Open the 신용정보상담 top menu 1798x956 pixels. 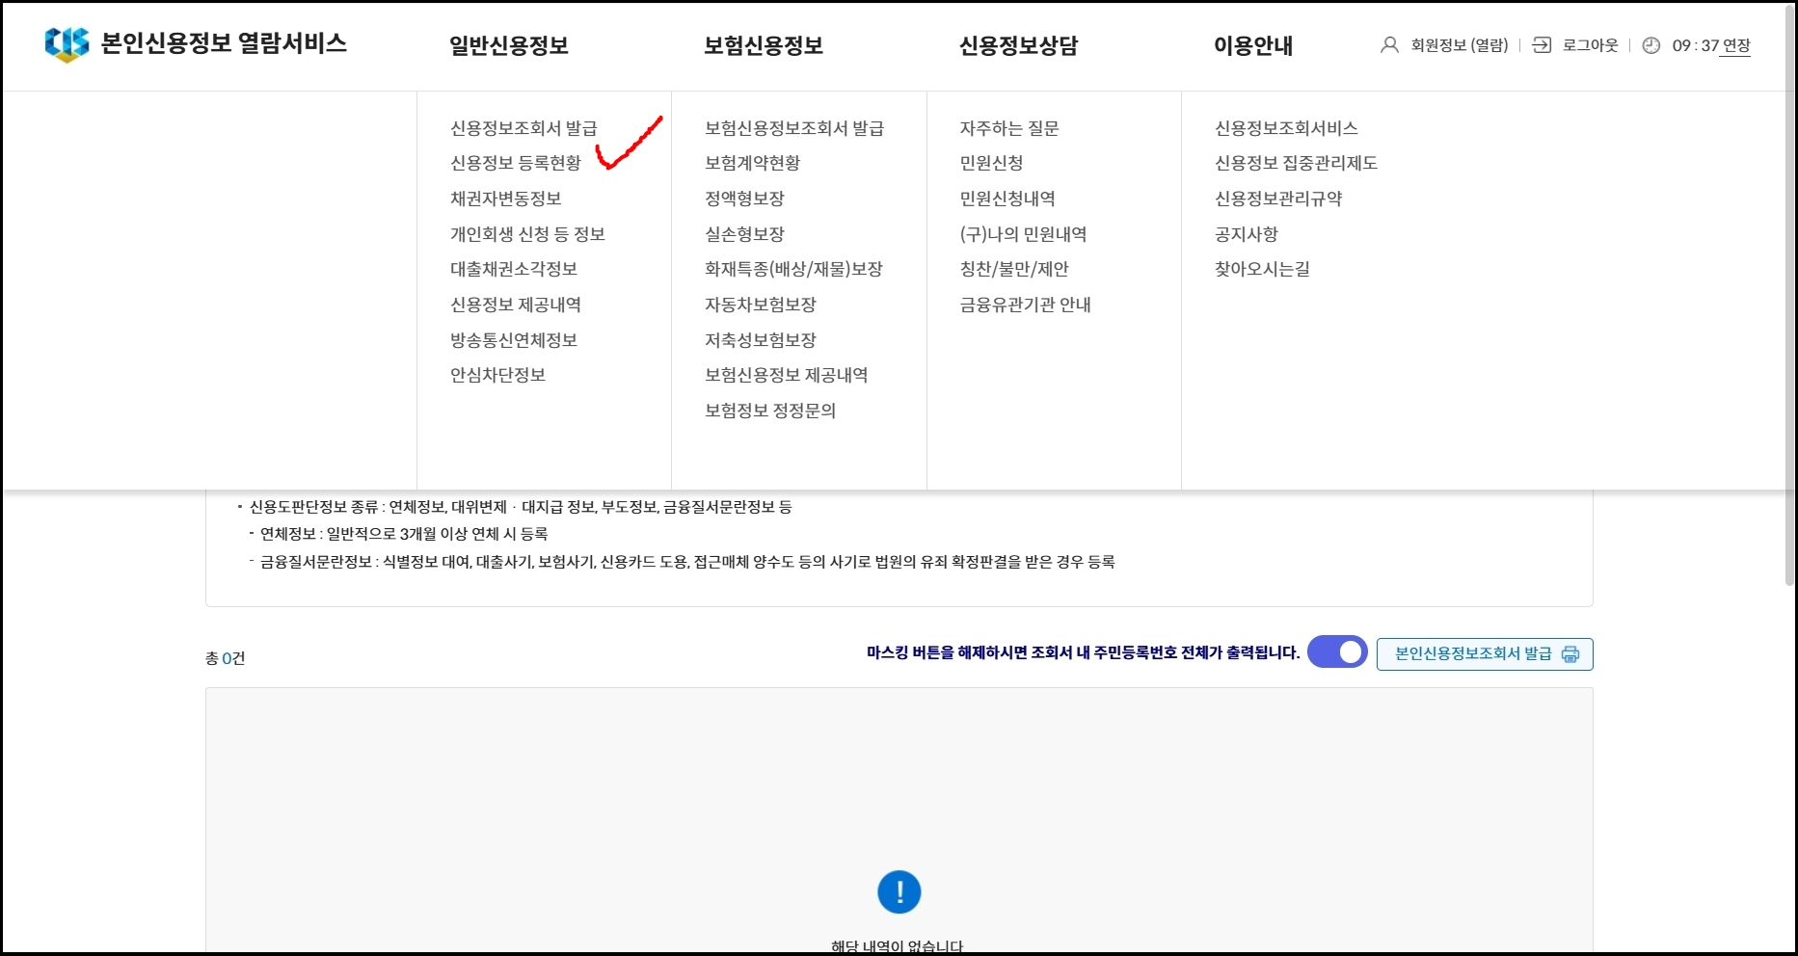pos(1019,45)
